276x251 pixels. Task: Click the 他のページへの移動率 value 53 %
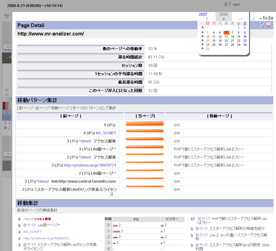153,49
